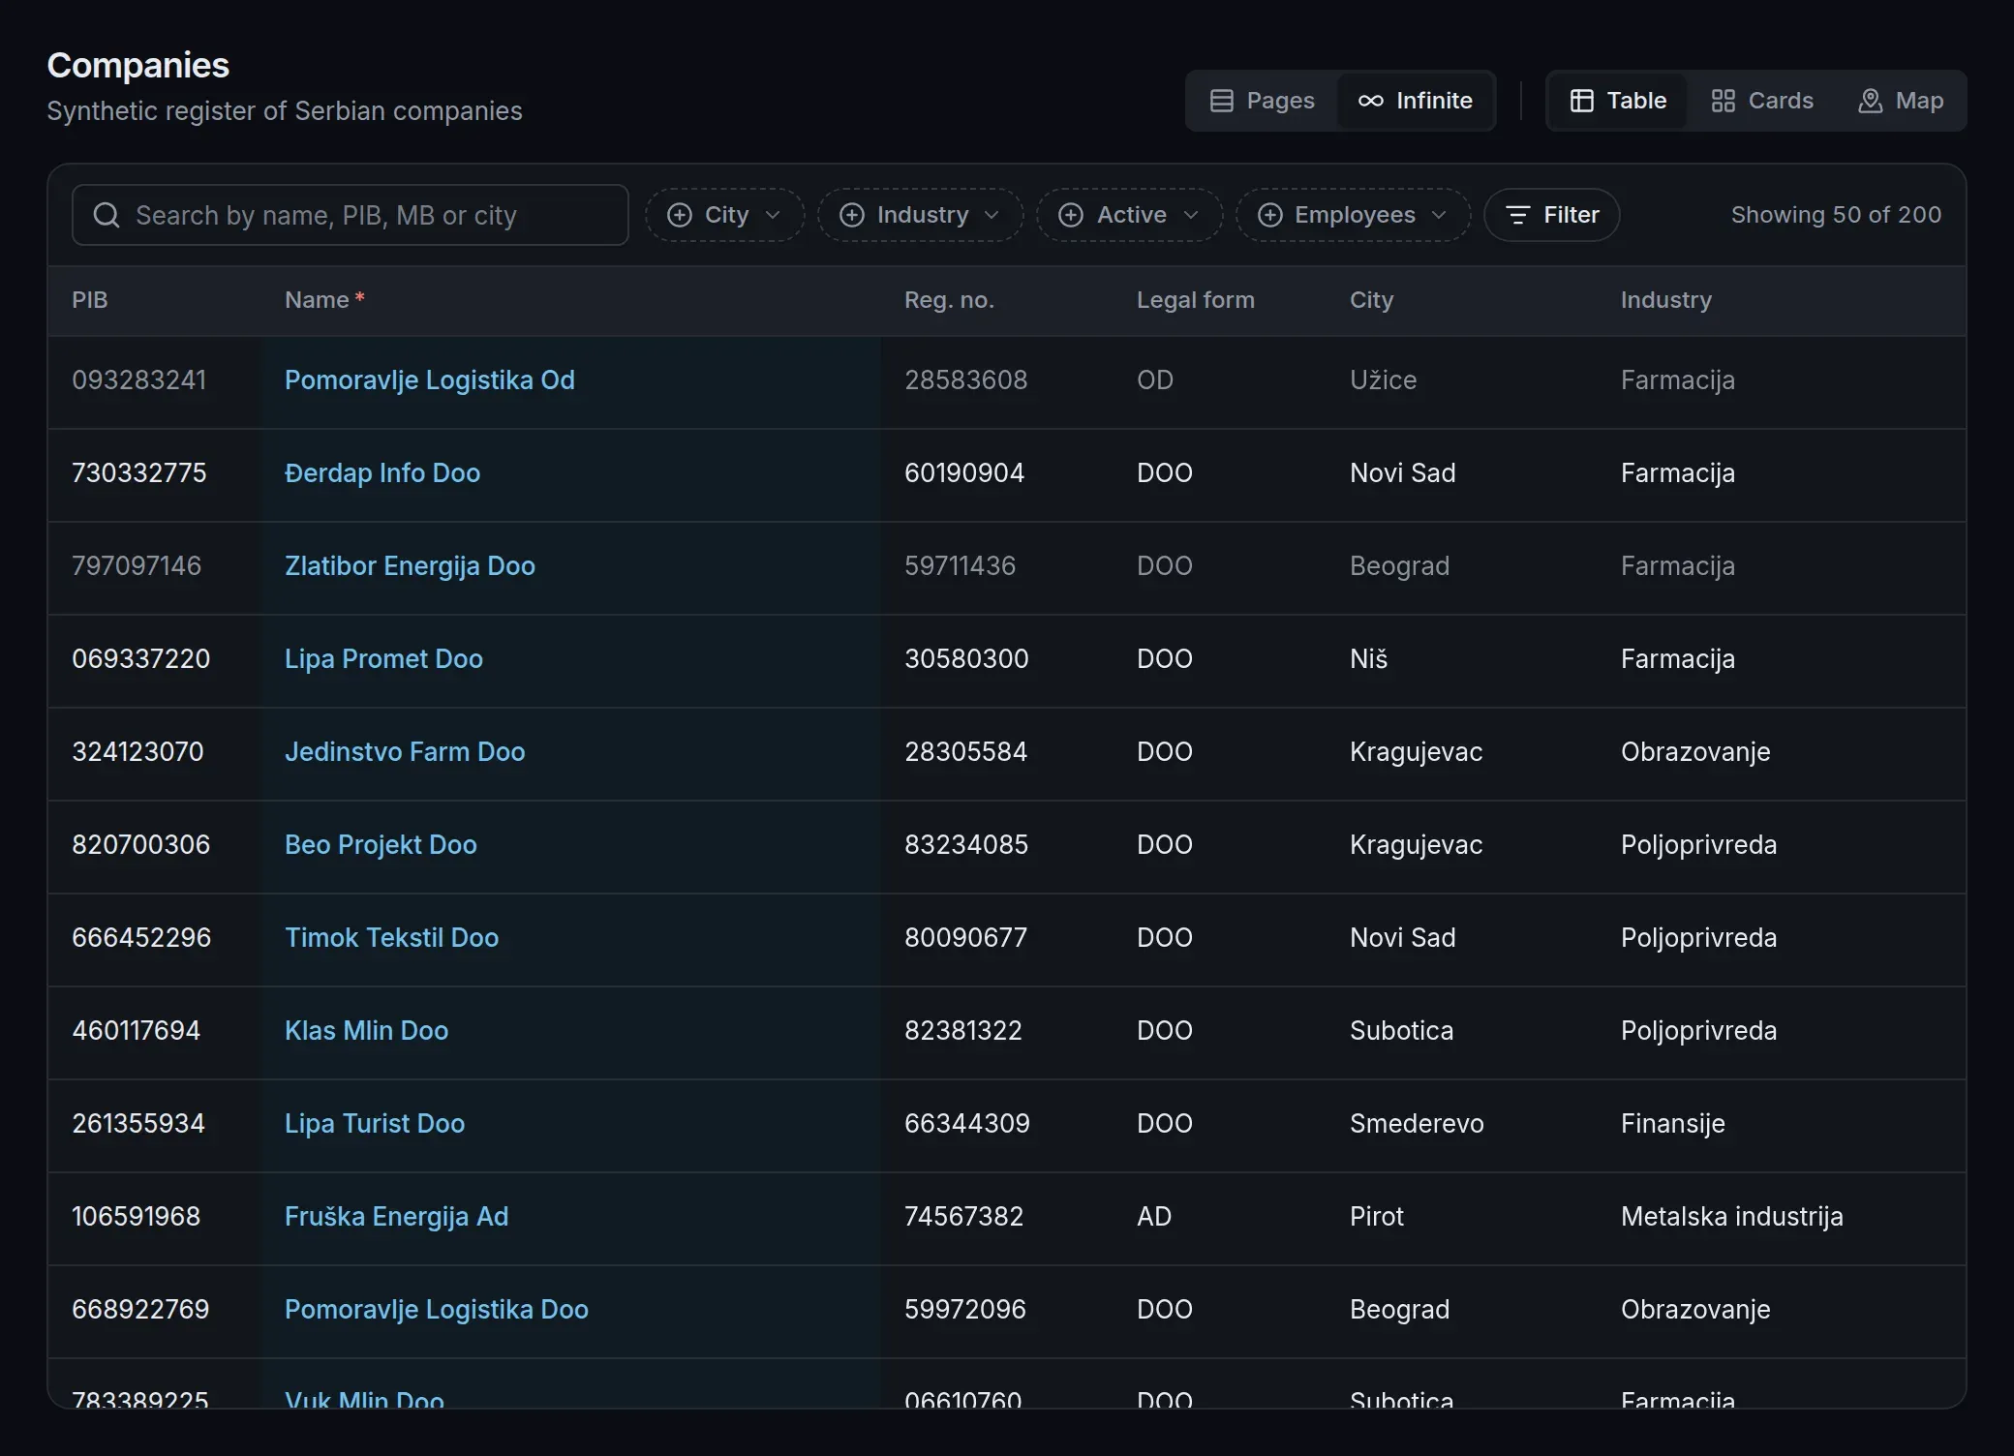Click the Showing 50 of 200 text
The width and height of the screenshot is (2014, 1456).
click(1836, 215)
